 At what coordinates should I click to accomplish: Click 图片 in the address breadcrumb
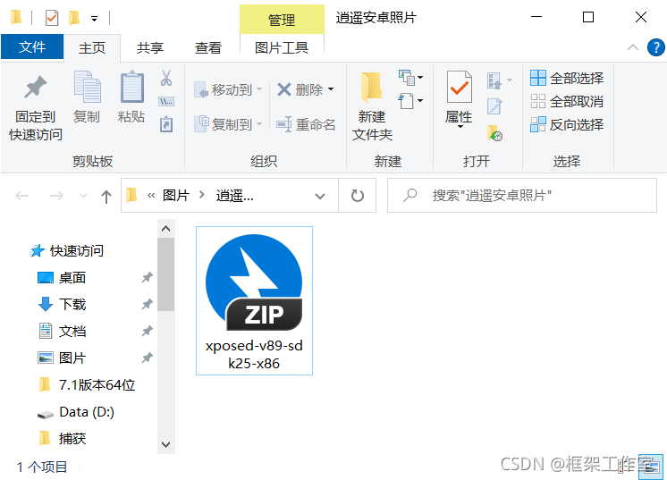point(175,196)
